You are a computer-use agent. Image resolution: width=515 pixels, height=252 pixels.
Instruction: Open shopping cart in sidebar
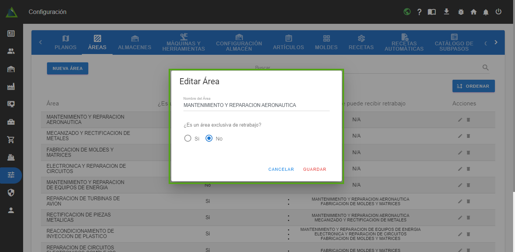(x=11, y=140)
